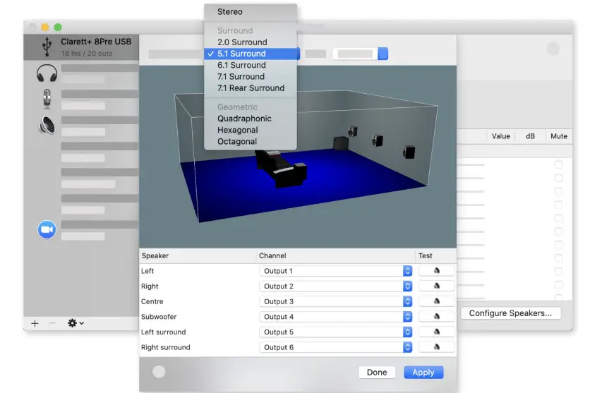Open the Right surround channel dropdown
This screenshot has height=393, width=590.
(x=336, y=347)
